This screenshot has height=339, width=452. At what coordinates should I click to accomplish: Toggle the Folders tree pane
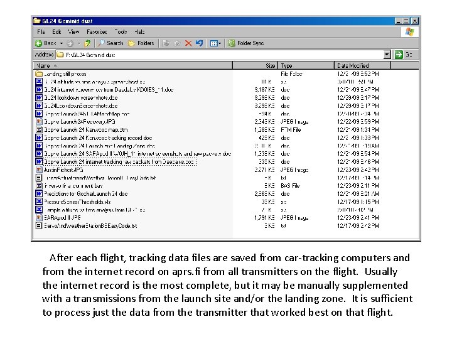coord(141,43)
